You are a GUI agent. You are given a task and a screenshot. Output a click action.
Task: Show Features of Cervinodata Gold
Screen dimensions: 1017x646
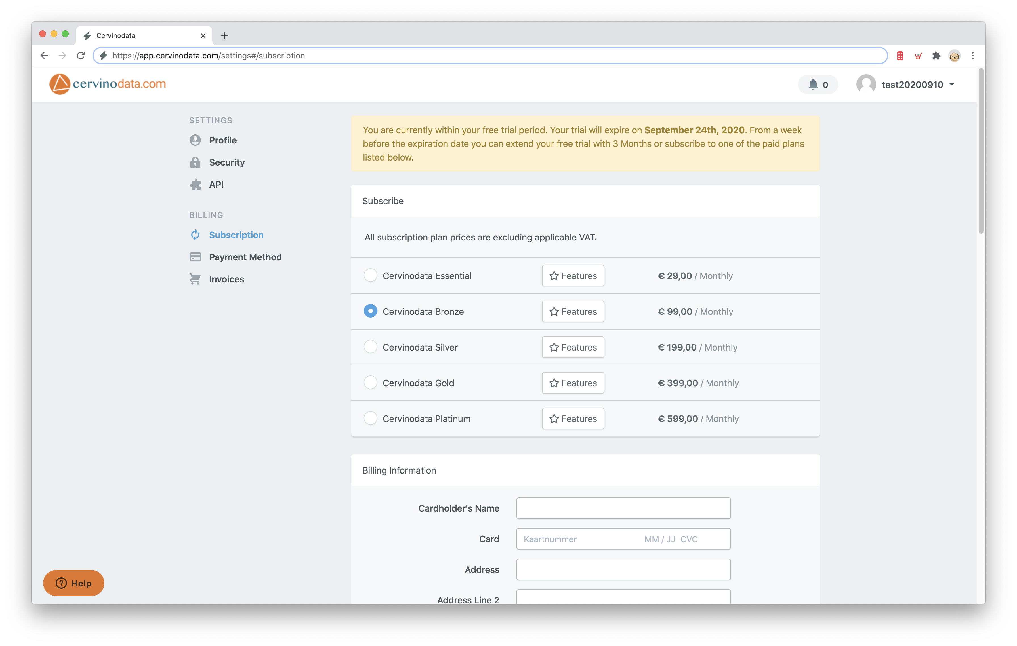pyautogui.click(x=573, y=383)
